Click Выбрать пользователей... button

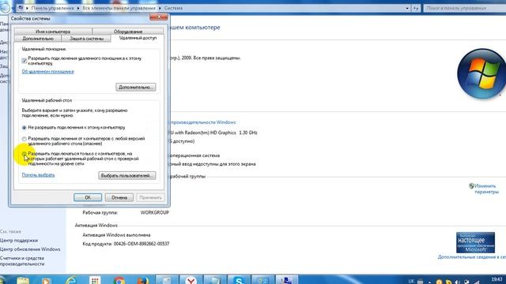click(x=126, y=175)
